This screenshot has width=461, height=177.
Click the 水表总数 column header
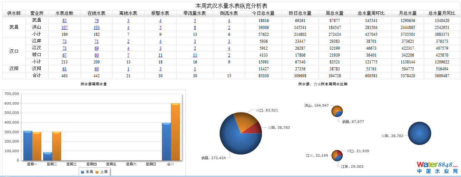pos(65,13)
